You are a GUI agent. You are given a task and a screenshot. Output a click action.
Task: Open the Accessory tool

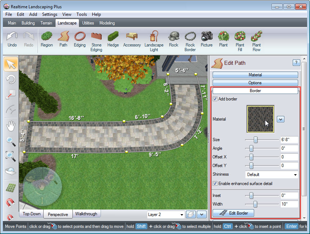[132, 40]
